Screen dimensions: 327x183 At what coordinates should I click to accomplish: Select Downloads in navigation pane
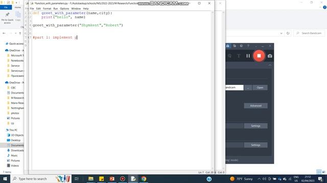pyautogui.click(x=15, y=150)
